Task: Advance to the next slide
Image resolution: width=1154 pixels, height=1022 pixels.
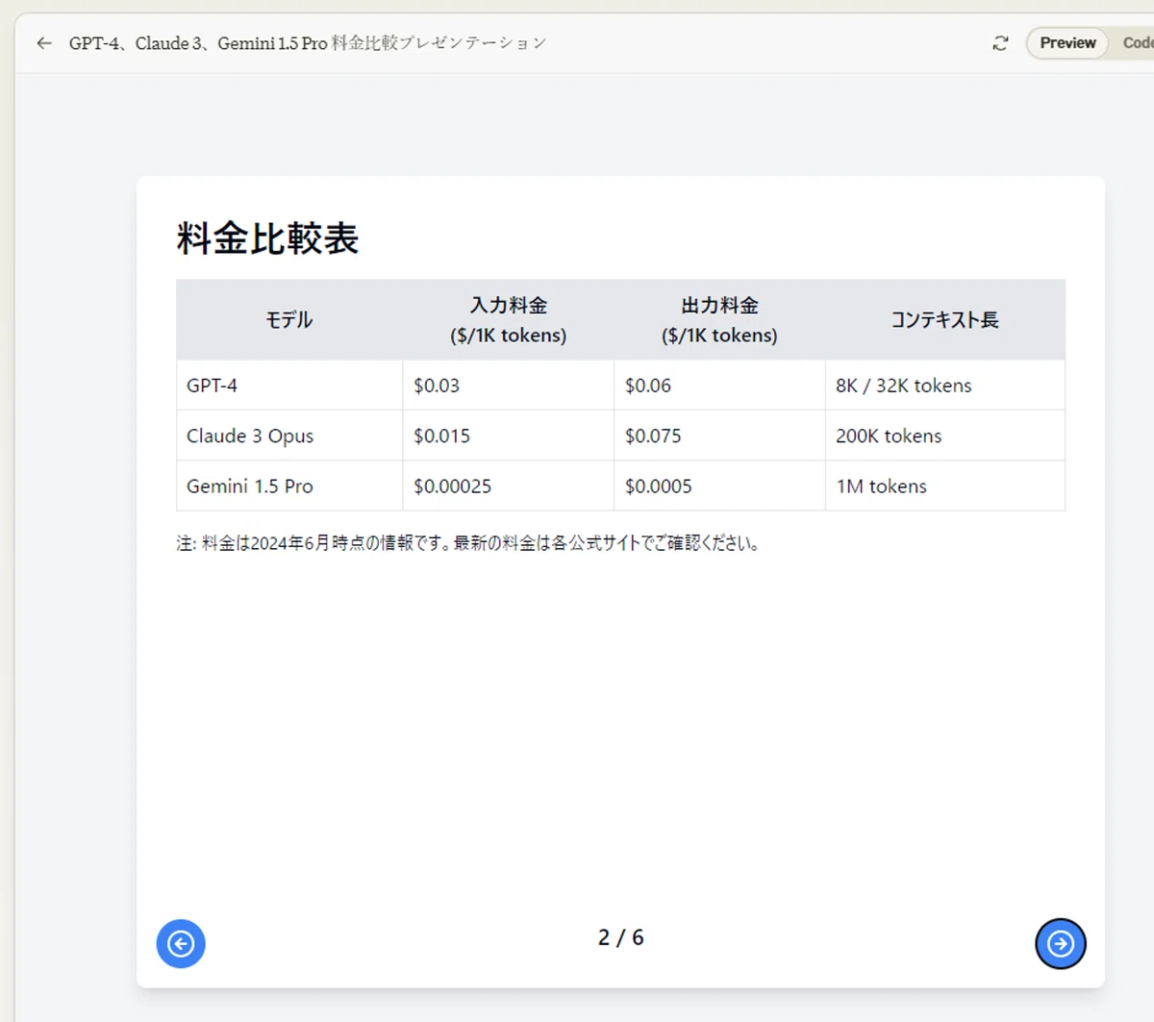Action: [x=1061, y=943]
